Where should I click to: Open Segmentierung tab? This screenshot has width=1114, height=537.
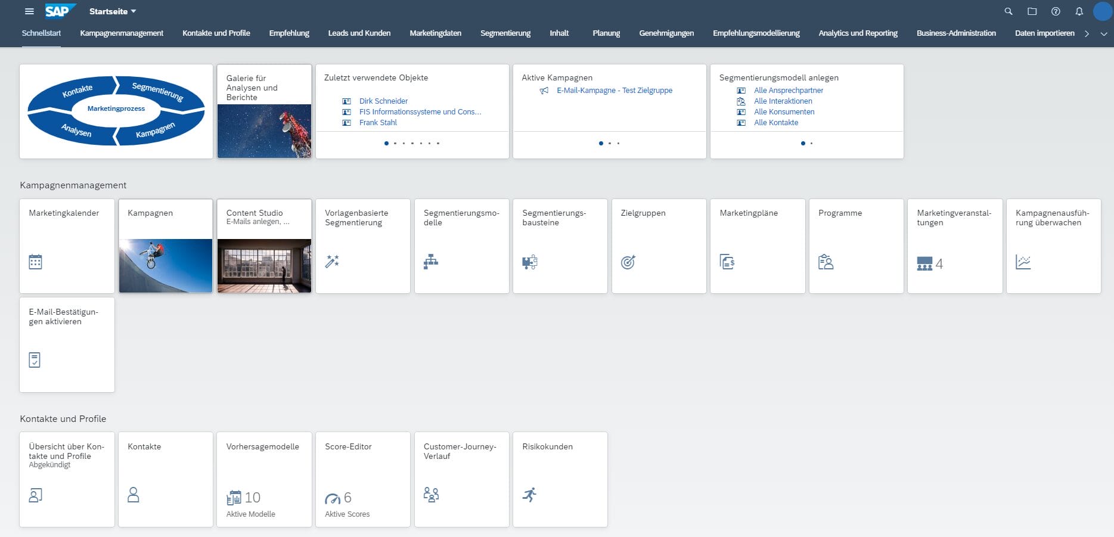pos(505,33)
